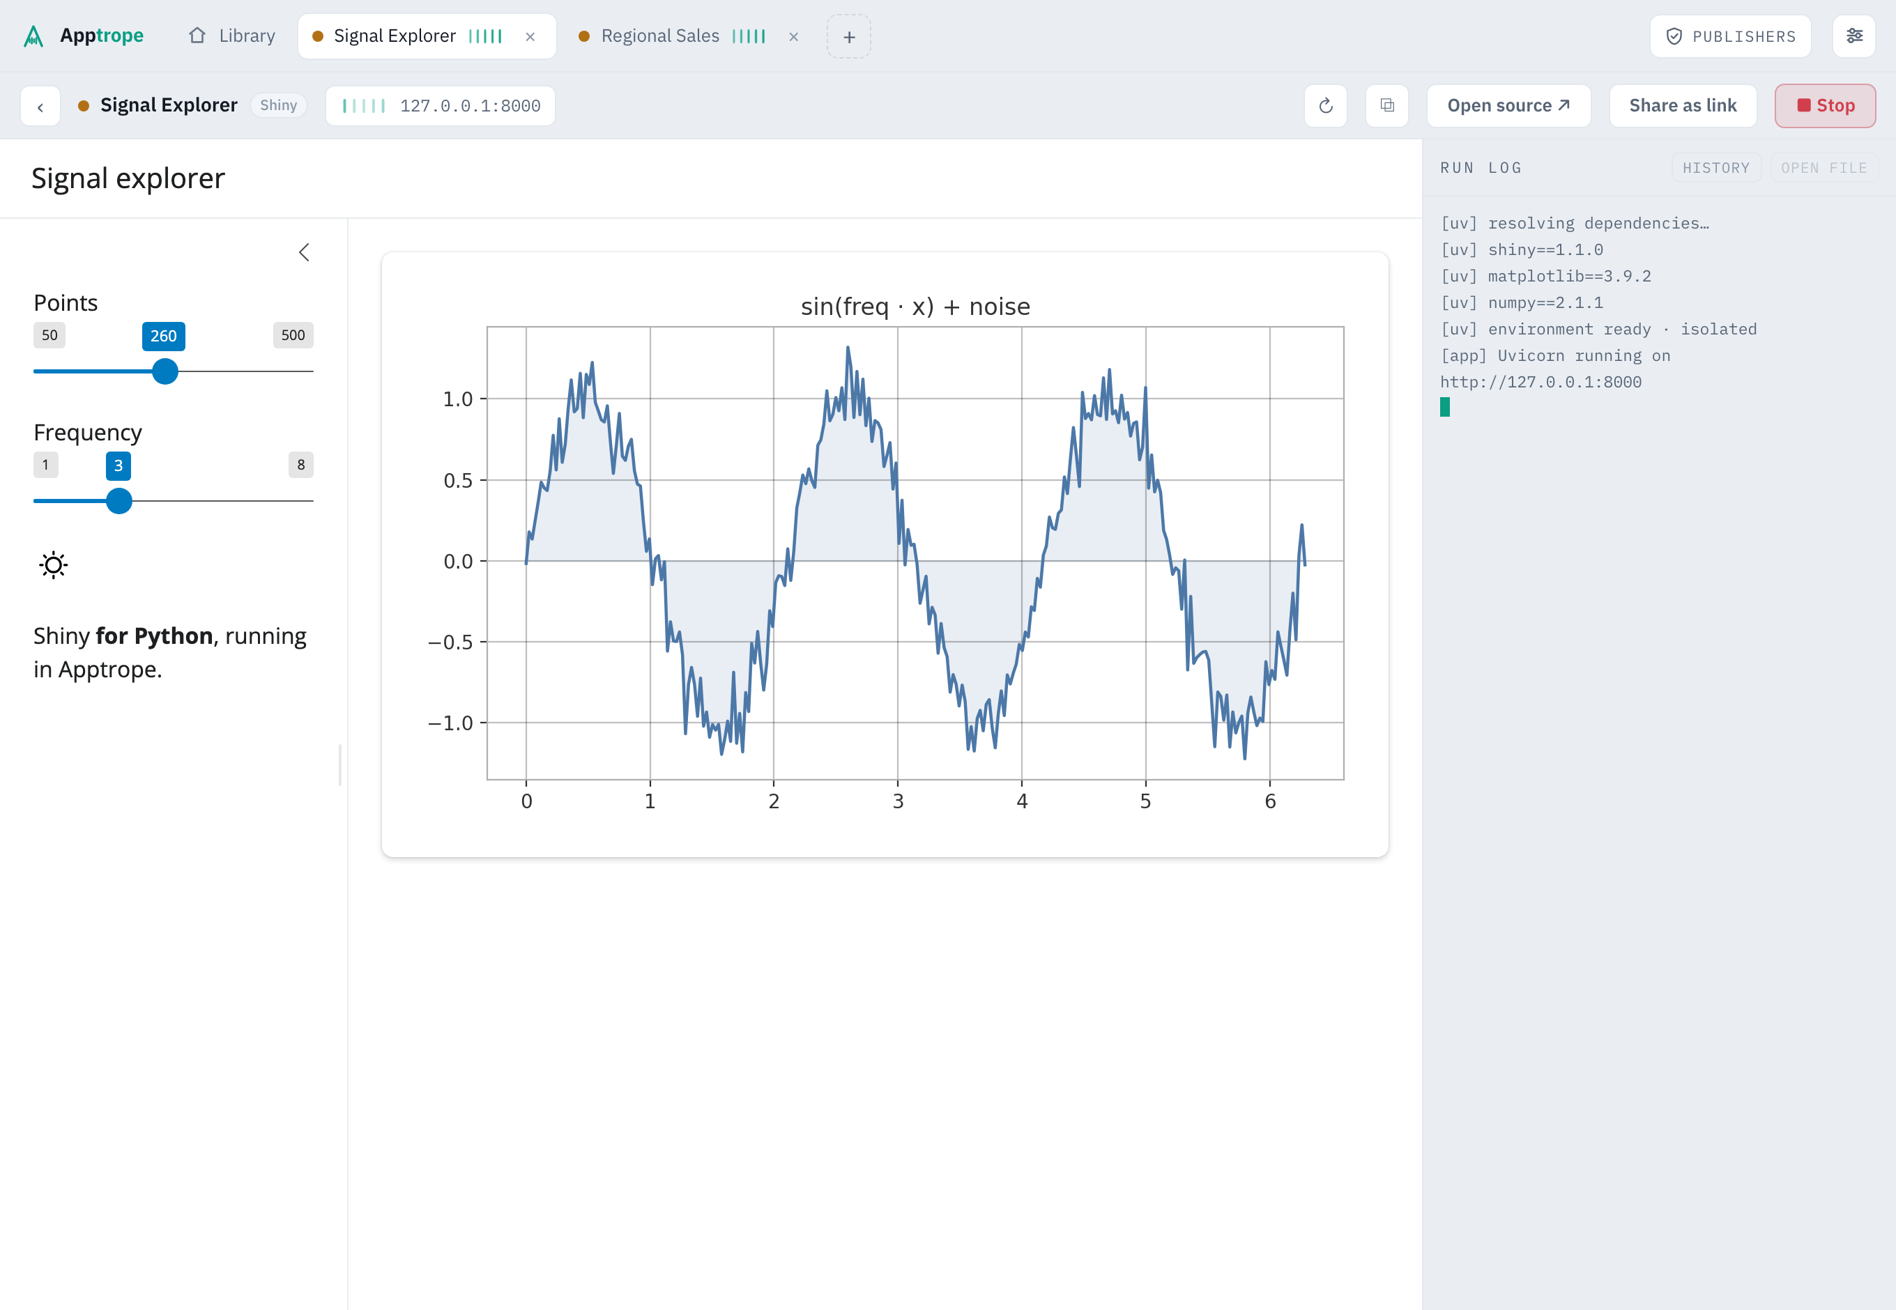Open the Library home tab
Image resolution: width=1896 pixels, height=1310 pixels.
(232, 36)
